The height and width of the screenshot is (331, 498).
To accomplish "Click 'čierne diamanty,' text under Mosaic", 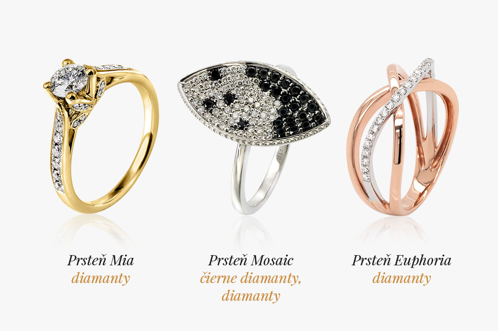I will tap(251, 279).
